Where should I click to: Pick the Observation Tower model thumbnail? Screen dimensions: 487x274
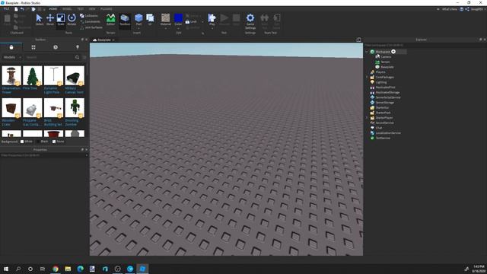pos(11,75)
